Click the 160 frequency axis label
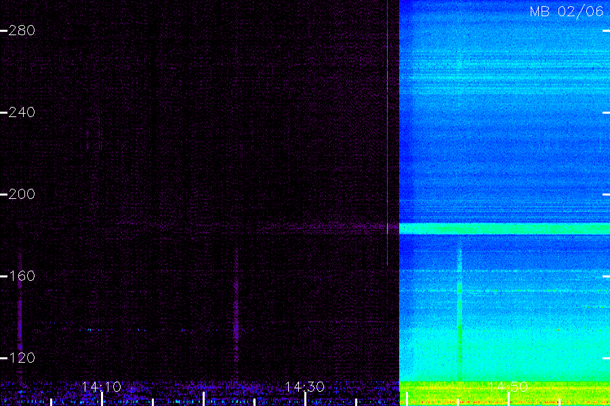Image resolution: width=610 pixels, height=406 pixels. pyautogui.click(x=22, y=276)
